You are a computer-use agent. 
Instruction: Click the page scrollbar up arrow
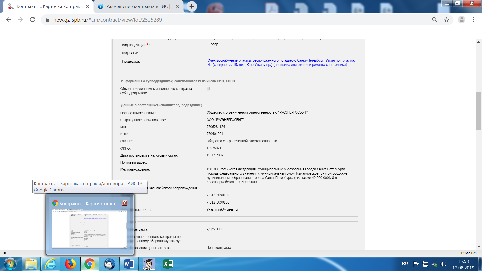479,42
